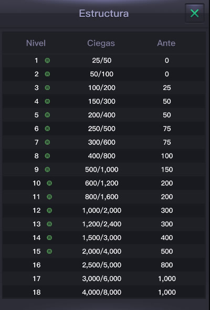Click the green R icon on level 1

pos(47,61)
